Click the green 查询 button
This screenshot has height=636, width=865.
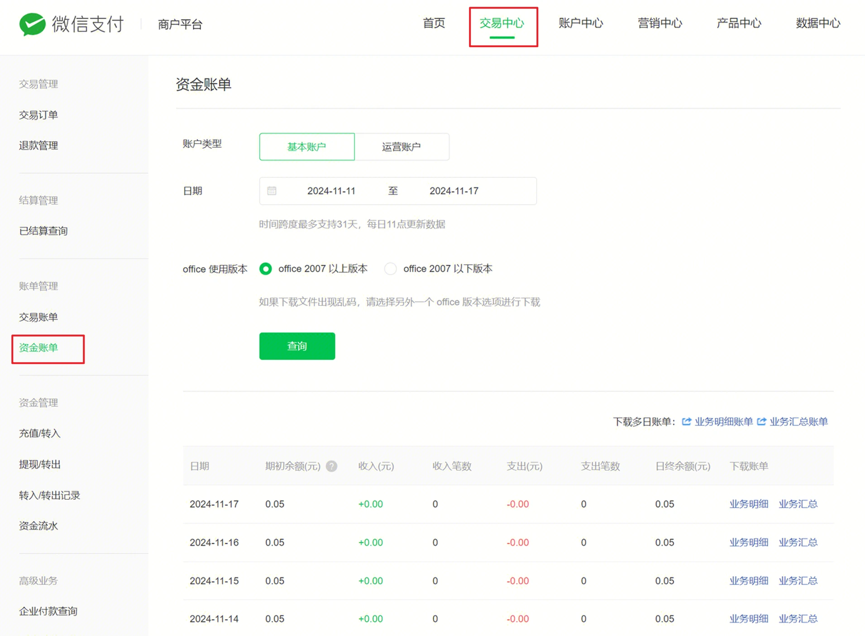tap(297, 346)
